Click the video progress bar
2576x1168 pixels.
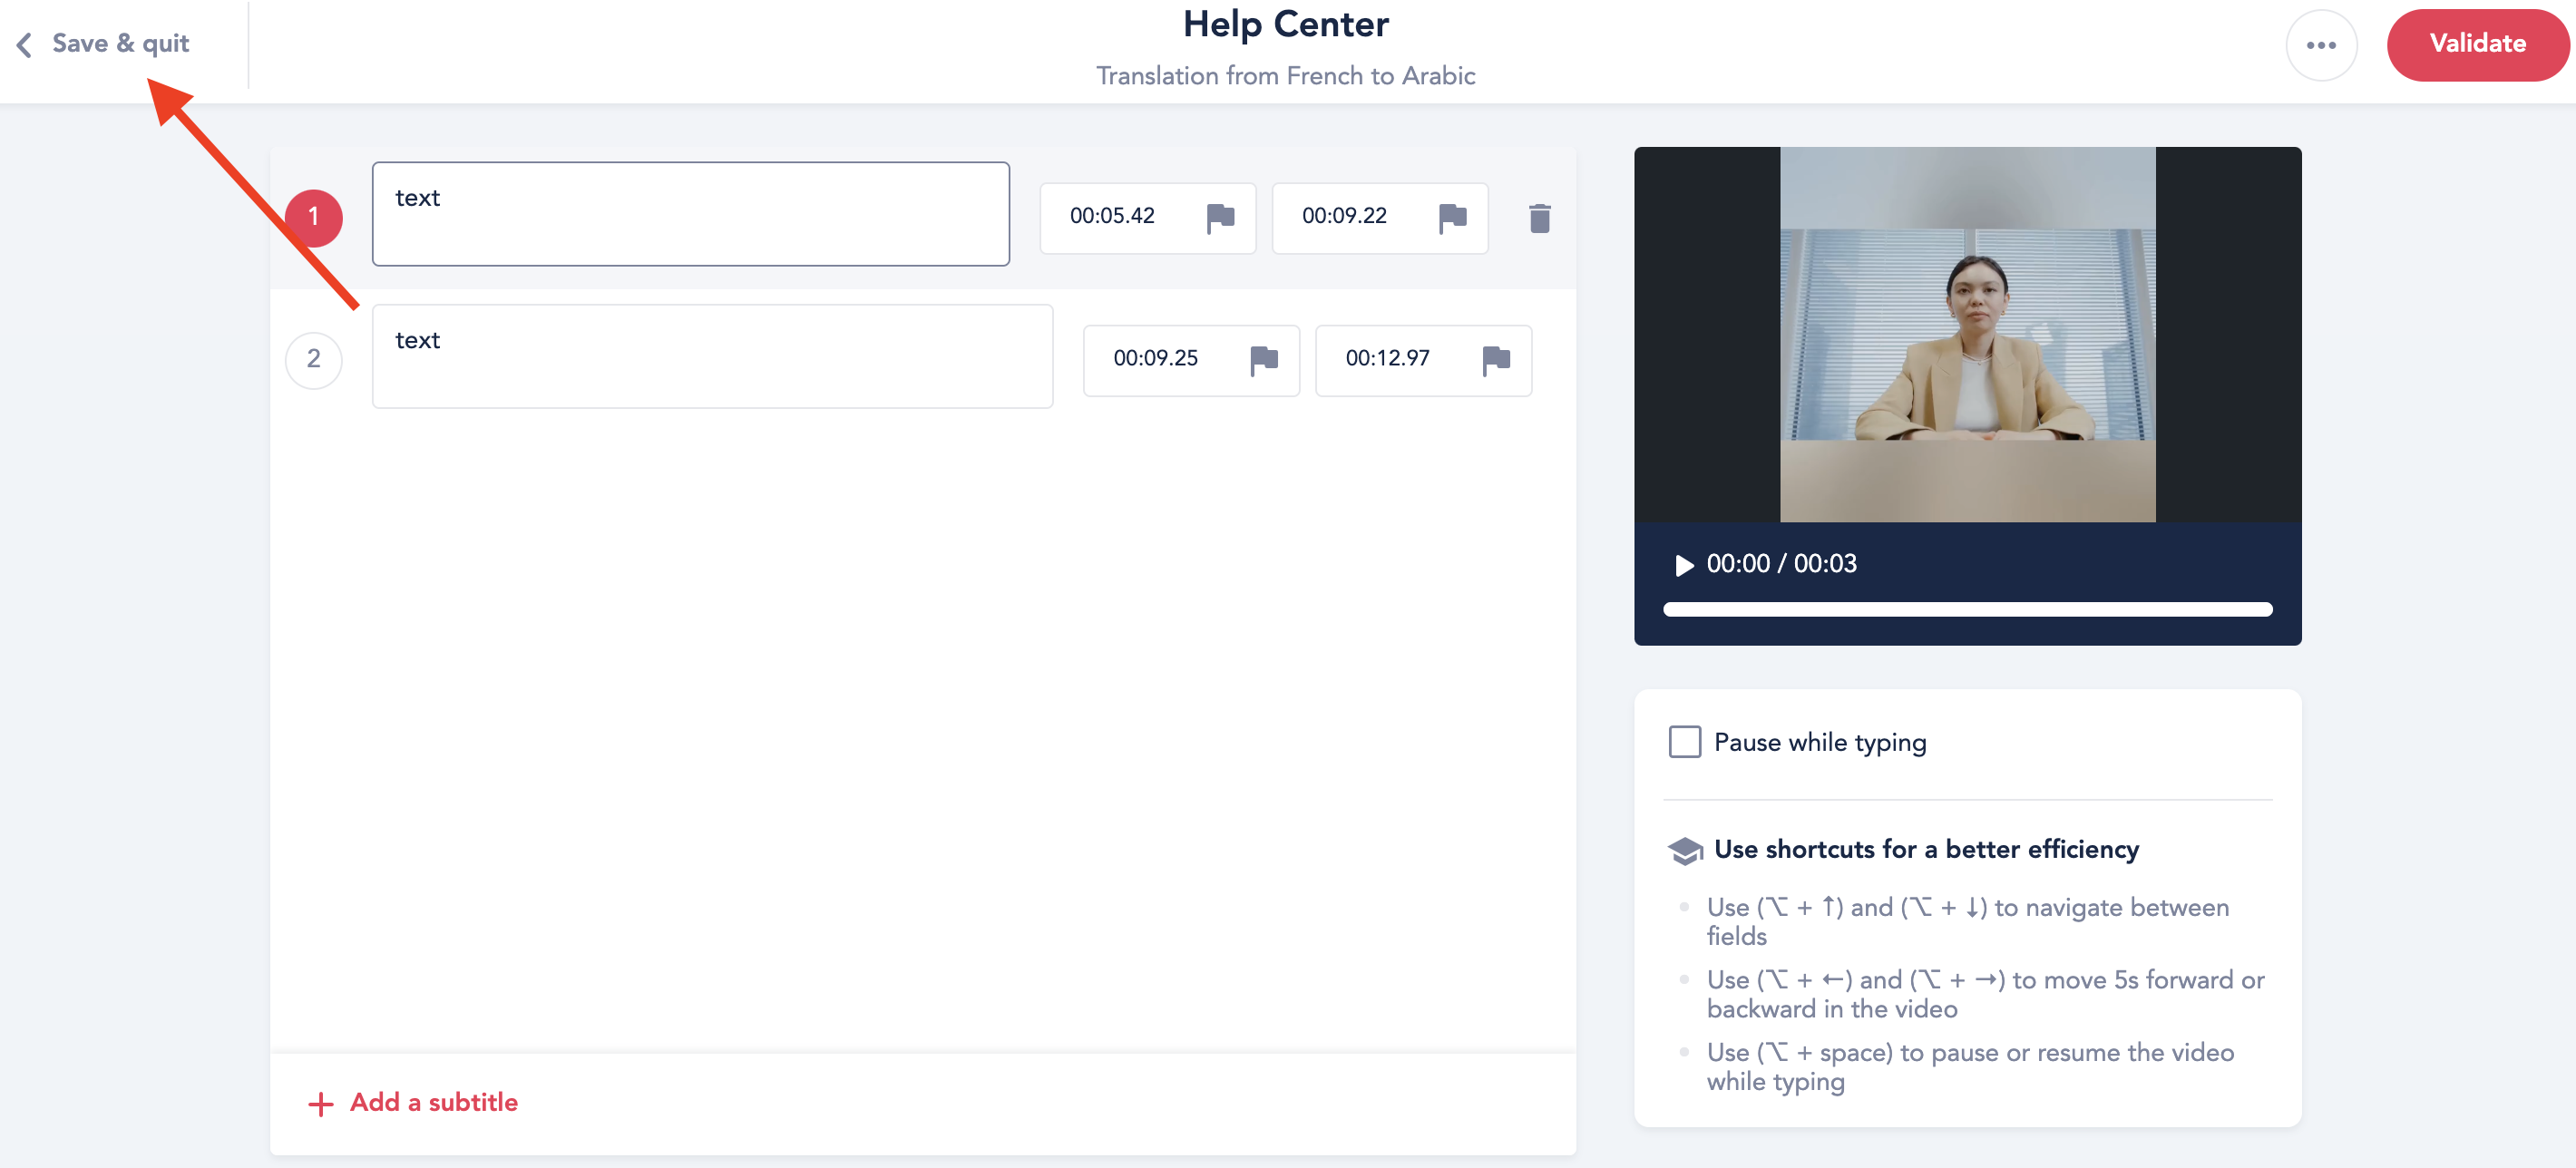(1967, 609)
